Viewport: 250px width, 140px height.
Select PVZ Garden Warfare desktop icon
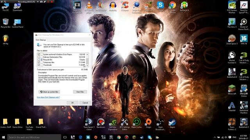tap(232, 7)
